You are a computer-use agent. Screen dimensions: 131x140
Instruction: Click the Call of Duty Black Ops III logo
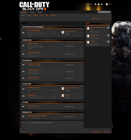[x=34, y=6]
